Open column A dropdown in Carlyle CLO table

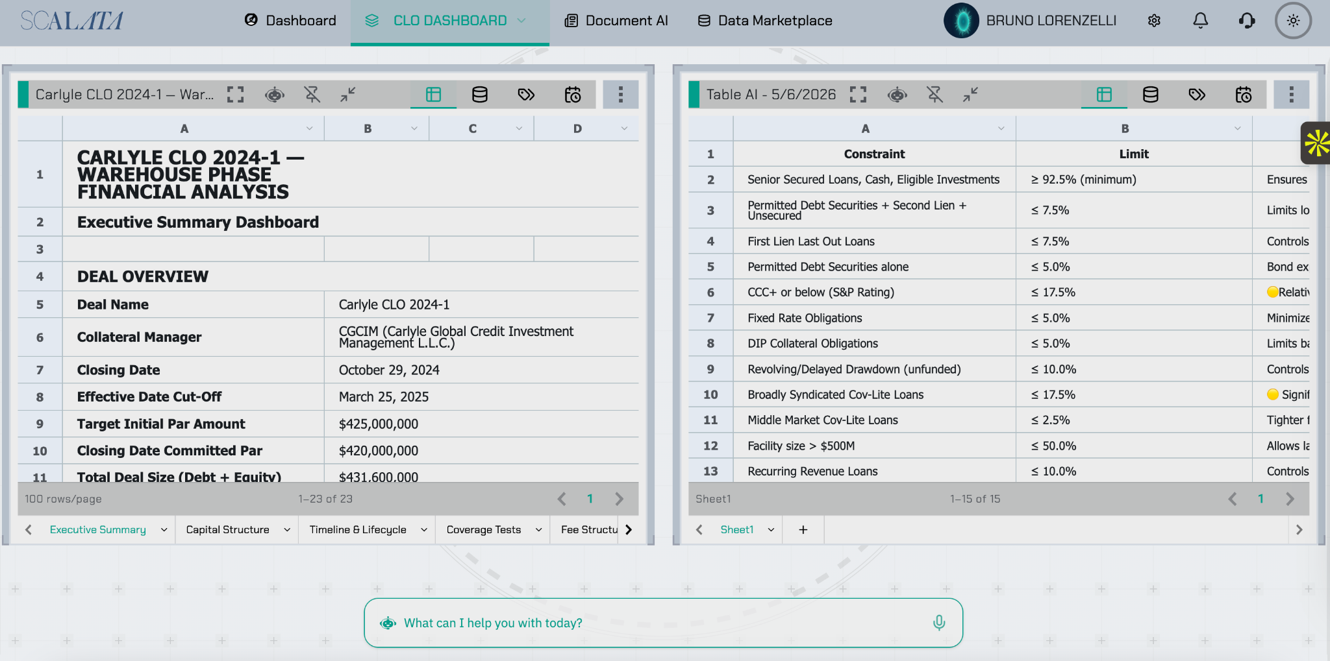point(310,128)
